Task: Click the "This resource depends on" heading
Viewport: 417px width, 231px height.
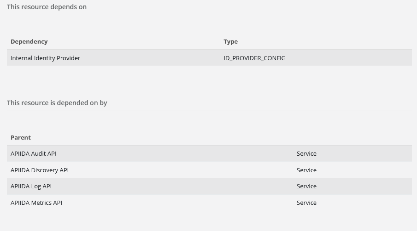Action: click(47, 7)
